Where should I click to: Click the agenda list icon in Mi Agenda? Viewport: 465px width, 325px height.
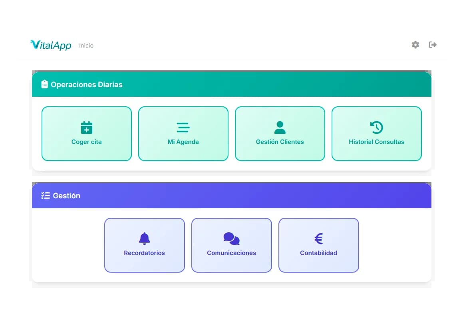(183, 127)
